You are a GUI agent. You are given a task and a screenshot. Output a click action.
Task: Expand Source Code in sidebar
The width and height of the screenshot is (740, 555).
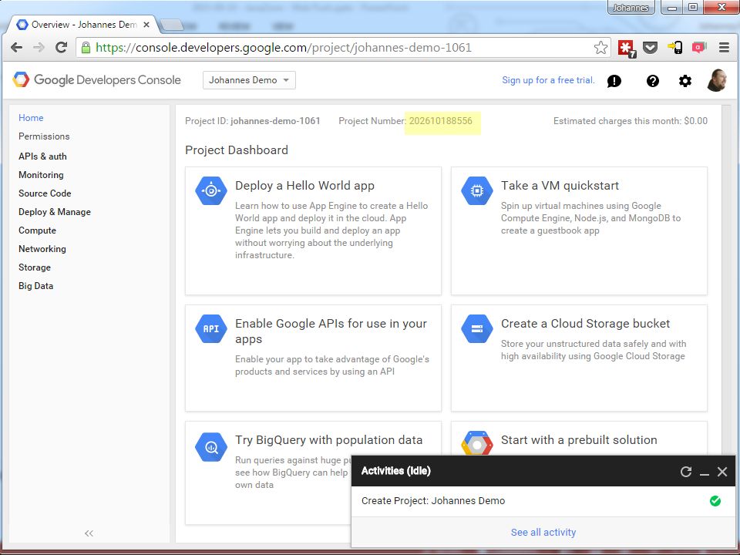pos(45,193)
